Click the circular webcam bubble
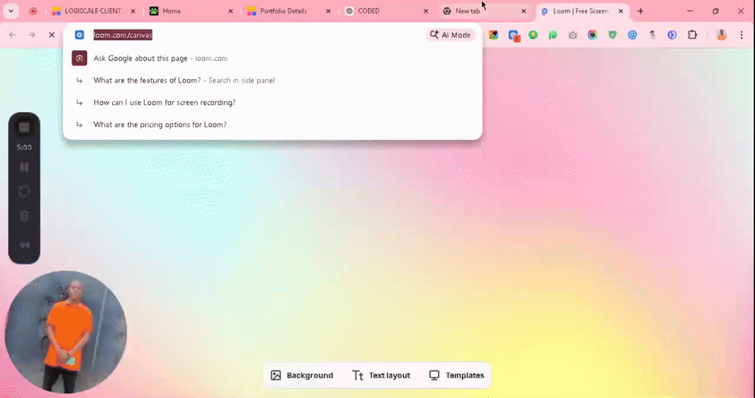The height and width of the screenshot is (398, 755). (66, 332)
